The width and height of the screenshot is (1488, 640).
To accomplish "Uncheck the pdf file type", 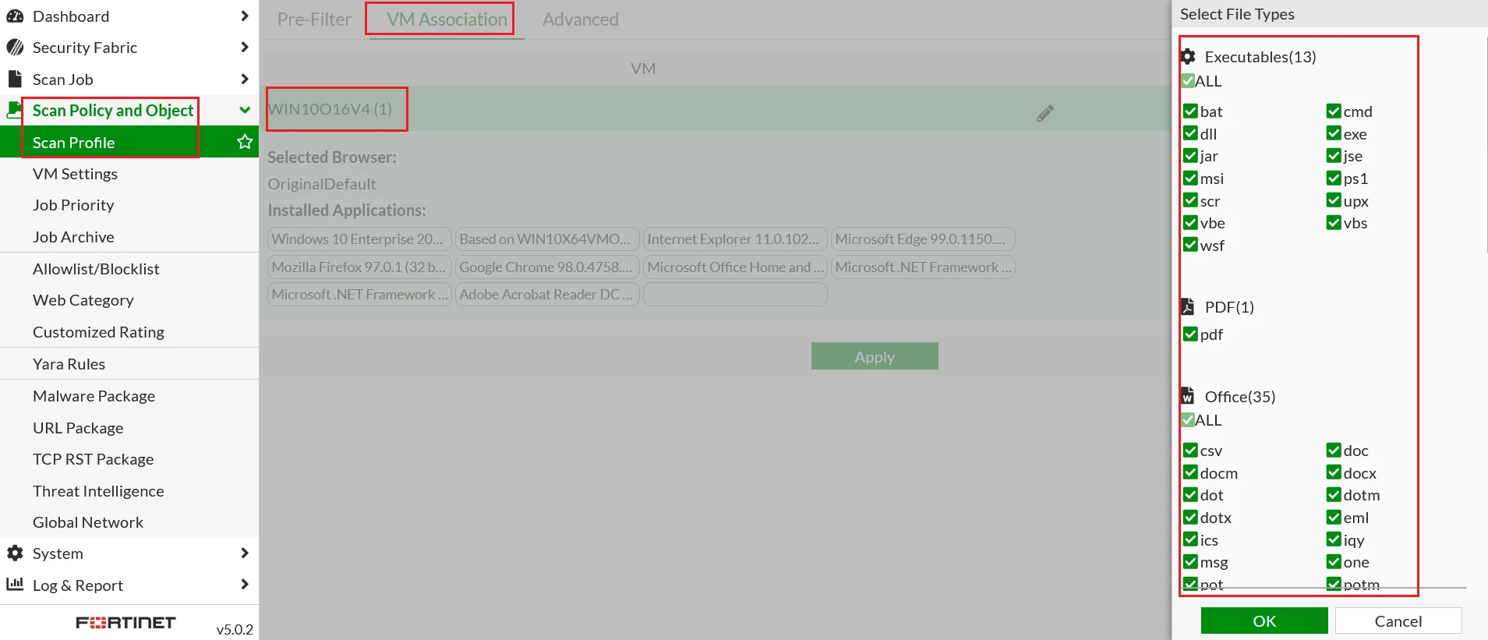I will pos(1190,334).
